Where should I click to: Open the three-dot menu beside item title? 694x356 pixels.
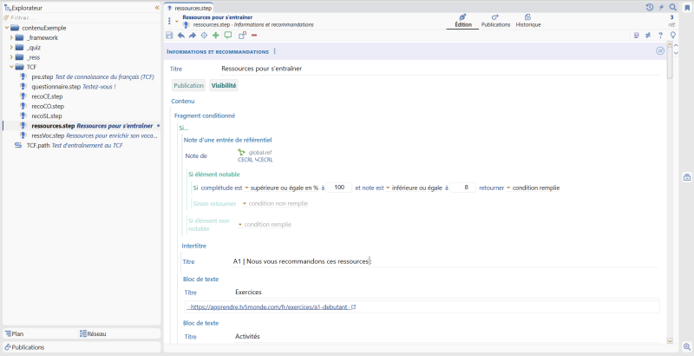(169, 21)
